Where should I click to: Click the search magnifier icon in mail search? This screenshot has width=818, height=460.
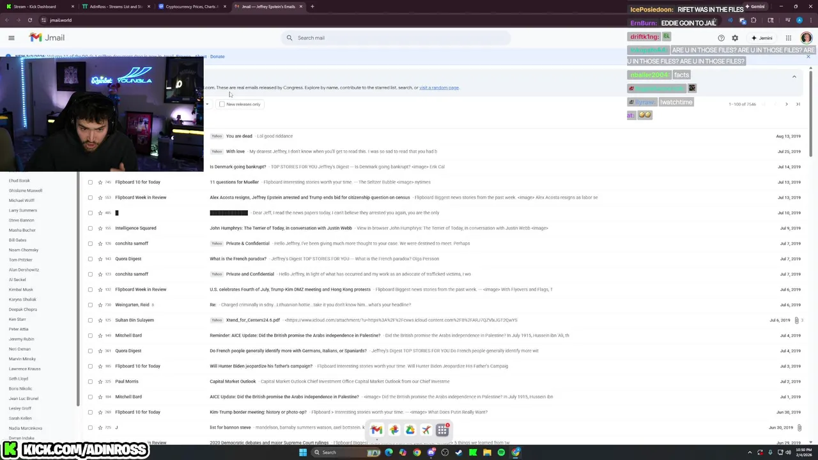(x=289, y=38)
